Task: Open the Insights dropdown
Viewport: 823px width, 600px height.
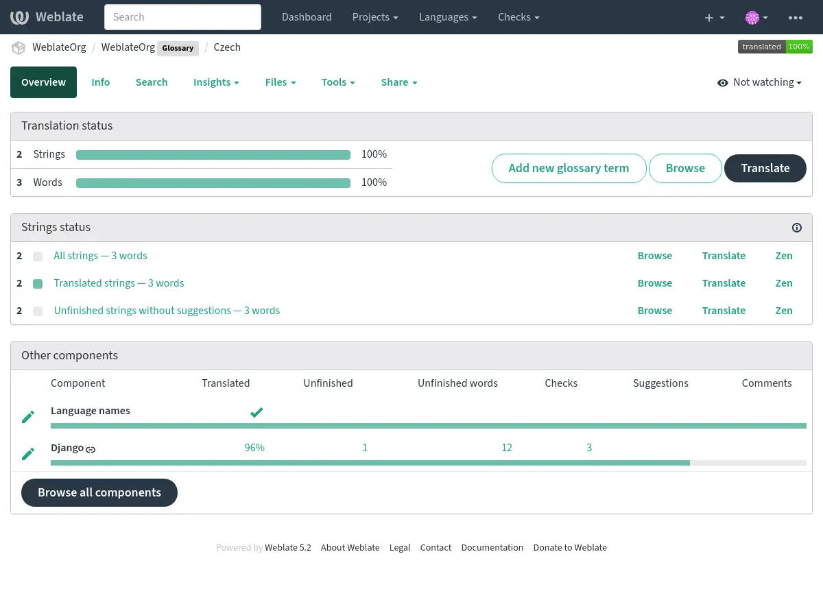Action: click(216, 82)
